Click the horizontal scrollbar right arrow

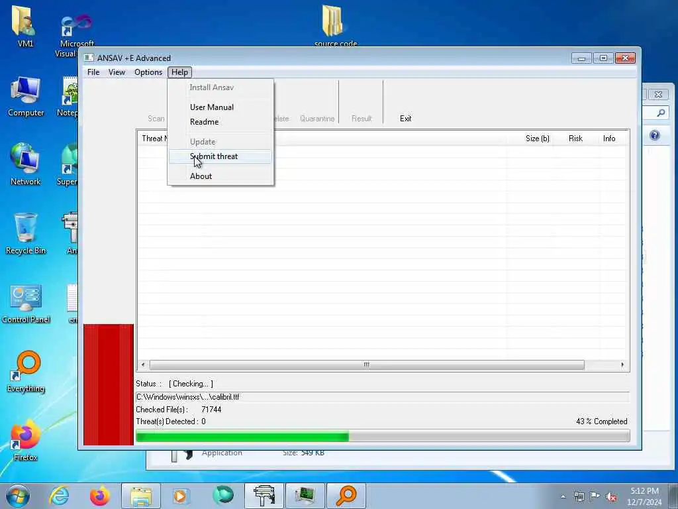click(x=622, y=365)
